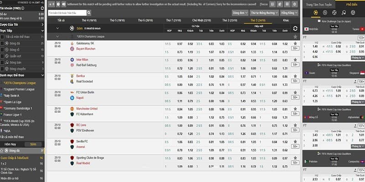Click the info icon beside Tài khoản (VND)

22,8
